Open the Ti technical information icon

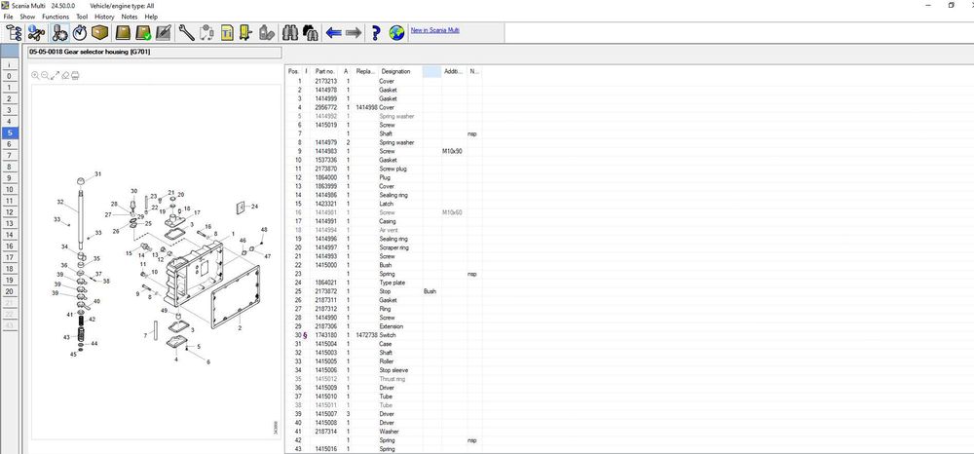[x=227, y=32]
